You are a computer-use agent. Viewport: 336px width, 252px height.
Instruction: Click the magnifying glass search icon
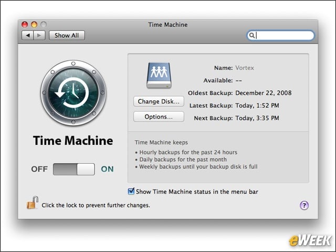click(252, 35)
